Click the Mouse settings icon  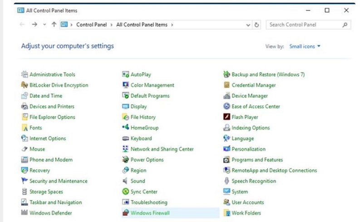point(25,149)
